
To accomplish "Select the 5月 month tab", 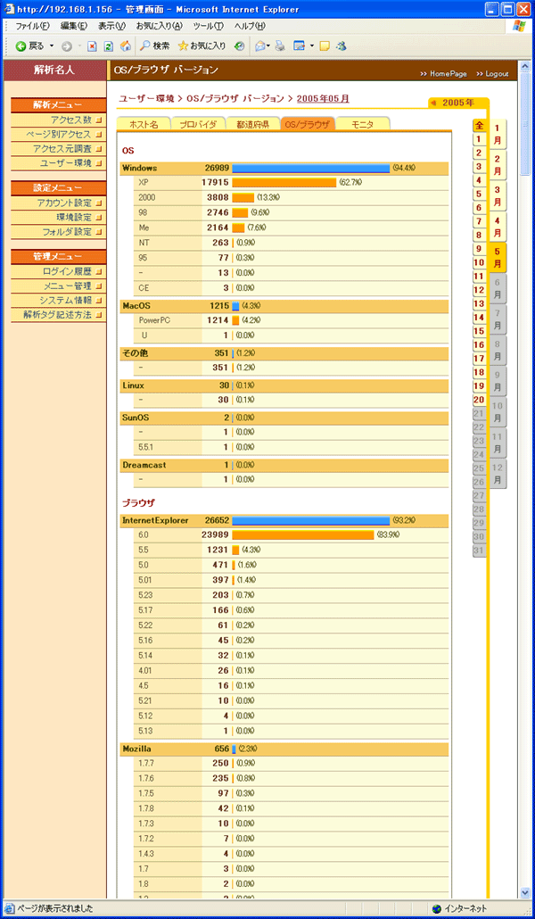I will coord(498,258).
